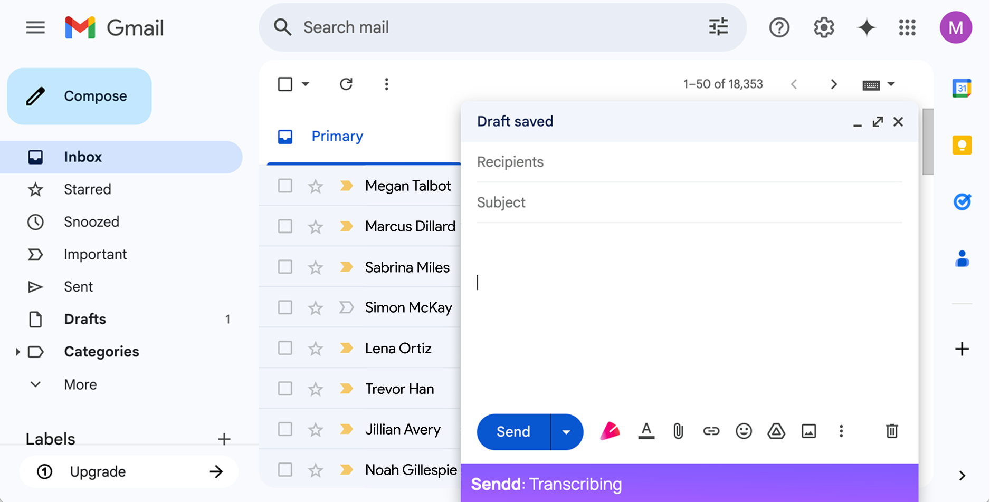Insert emoji in the draft
This screenshot has height=502, width=990.
click(x=744, y=431)
